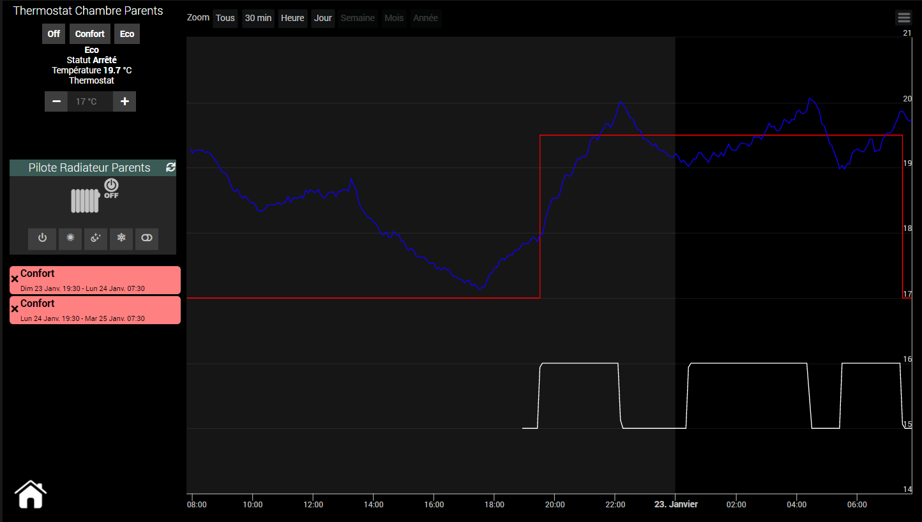Click the 08:00 time axis label

pos(197,504)
